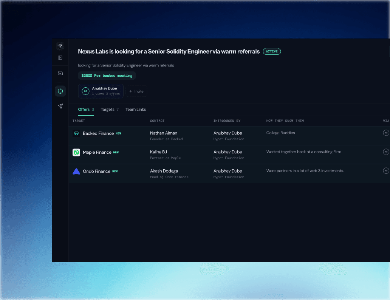
Task: Collapse the sidebar panel icon
Action: [60, 58]
